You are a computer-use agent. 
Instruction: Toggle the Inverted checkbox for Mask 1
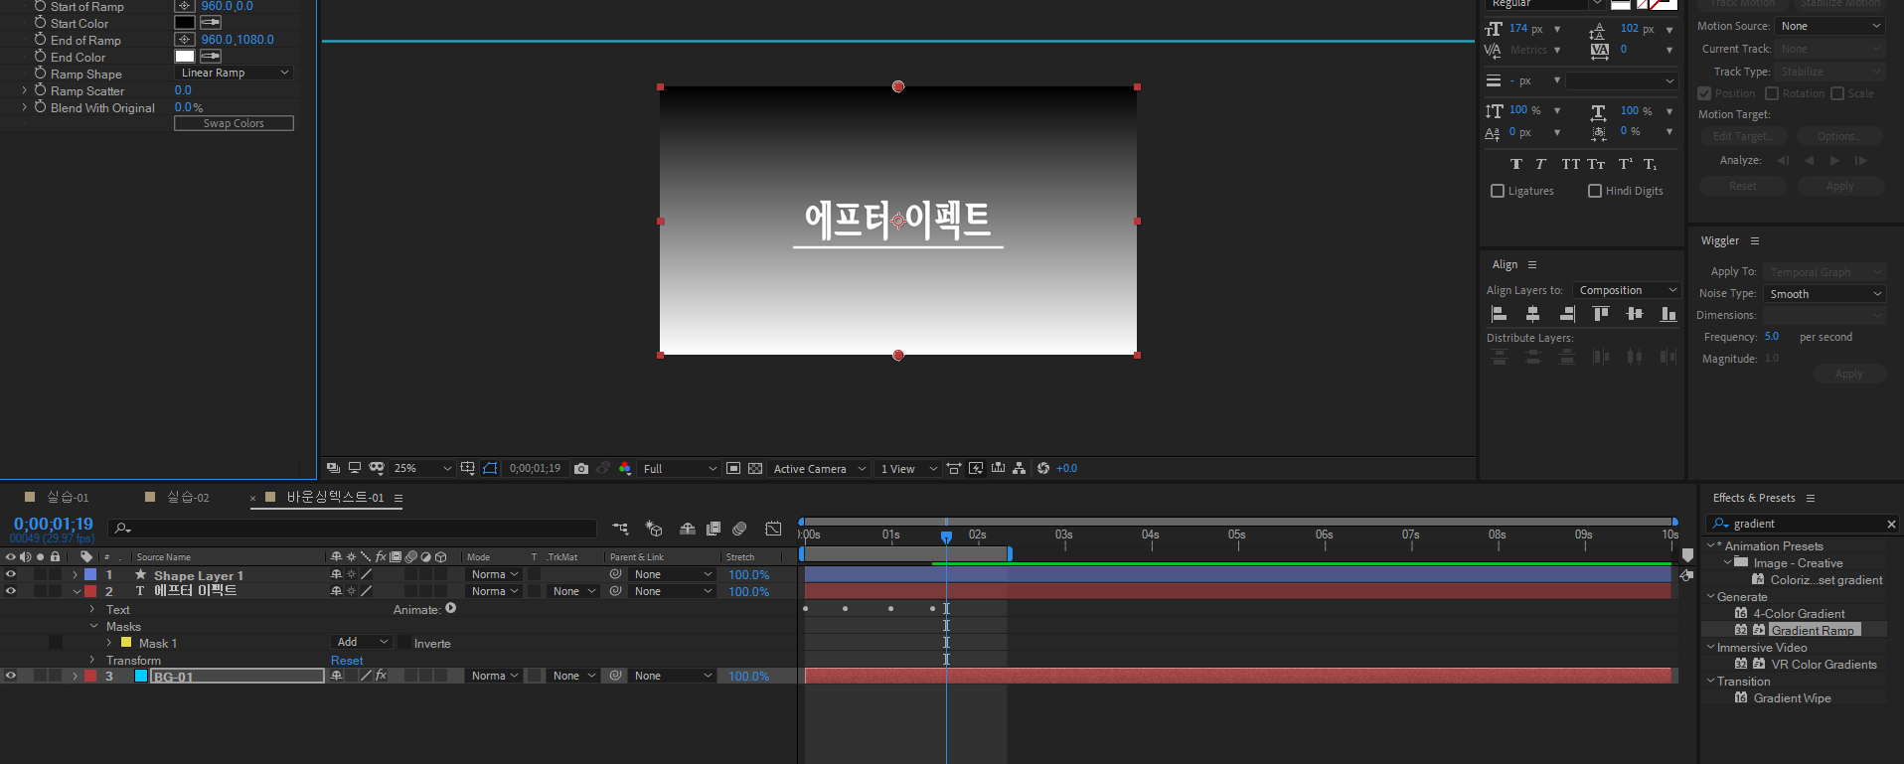pyautogui.click(x=405, y=643)
